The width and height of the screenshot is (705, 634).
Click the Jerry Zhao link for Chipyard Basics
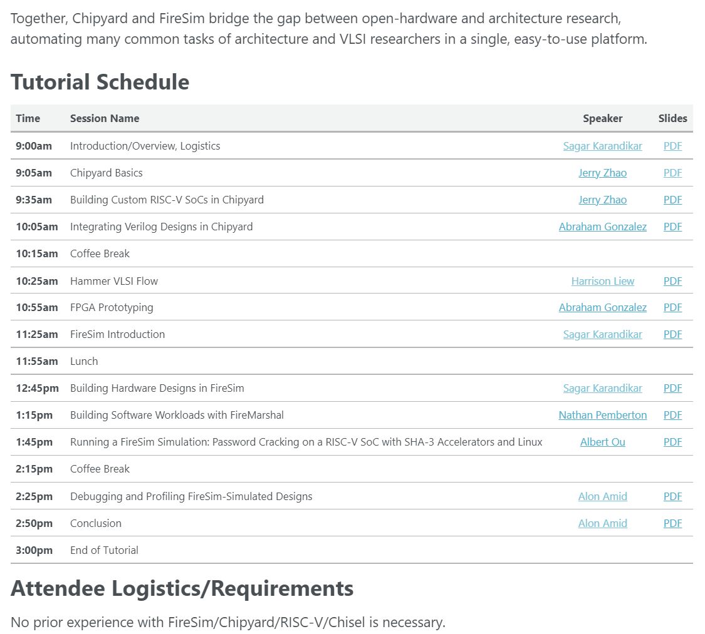[x=602, y=173]
